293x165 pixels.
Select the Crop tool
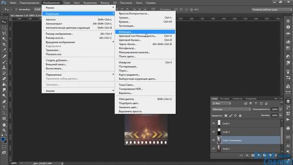(x=4, y=44)
